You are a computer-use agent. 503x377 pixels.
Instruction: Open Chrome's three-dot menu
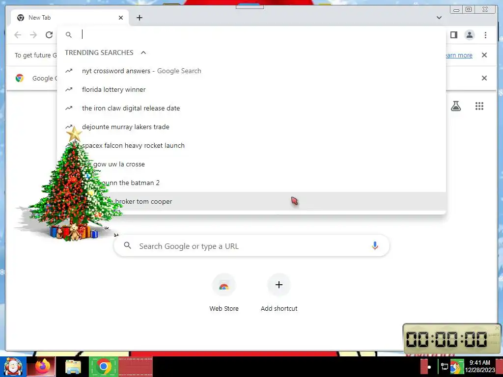click(x=485, y=35)
